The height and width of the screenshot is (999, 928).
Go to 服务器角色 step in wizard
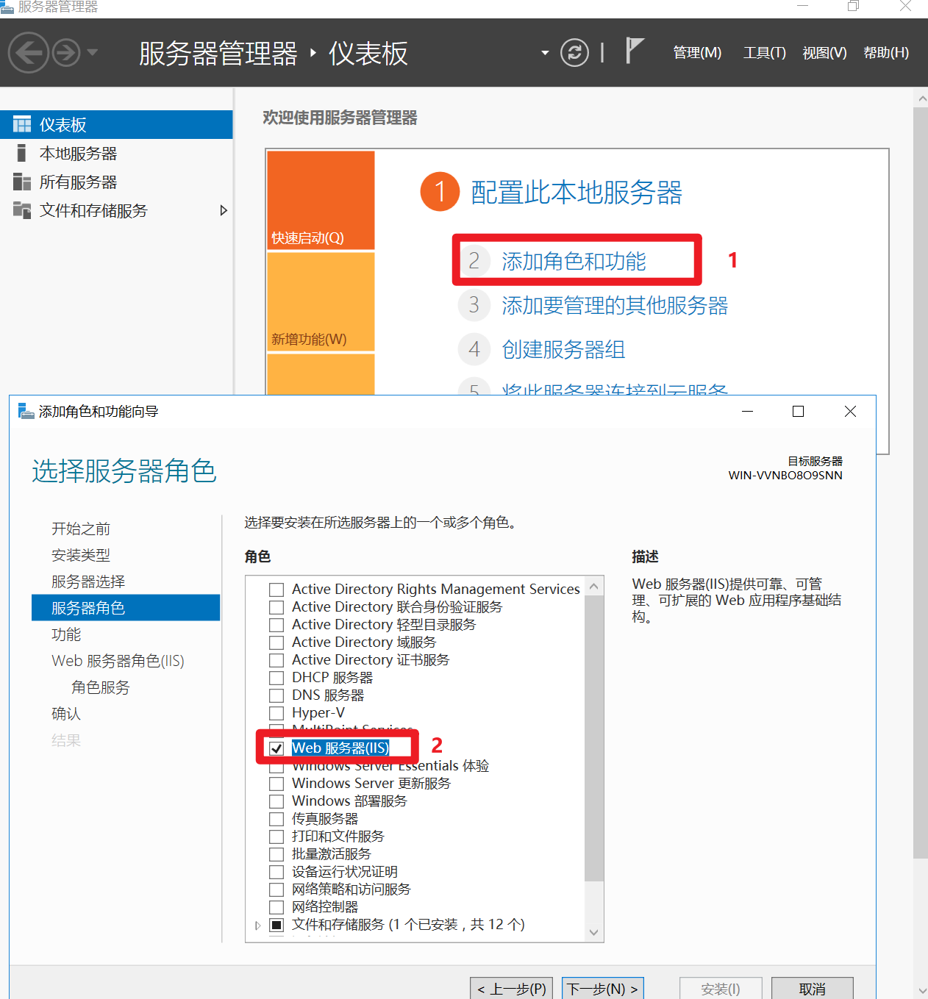click(126, 608)
